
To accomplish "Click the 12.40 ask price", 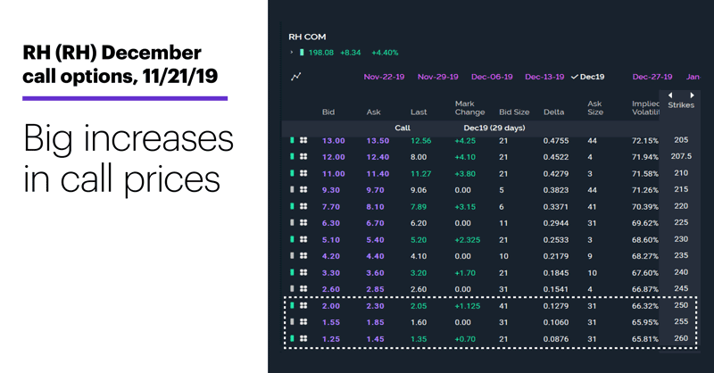I will click(378, 157).
